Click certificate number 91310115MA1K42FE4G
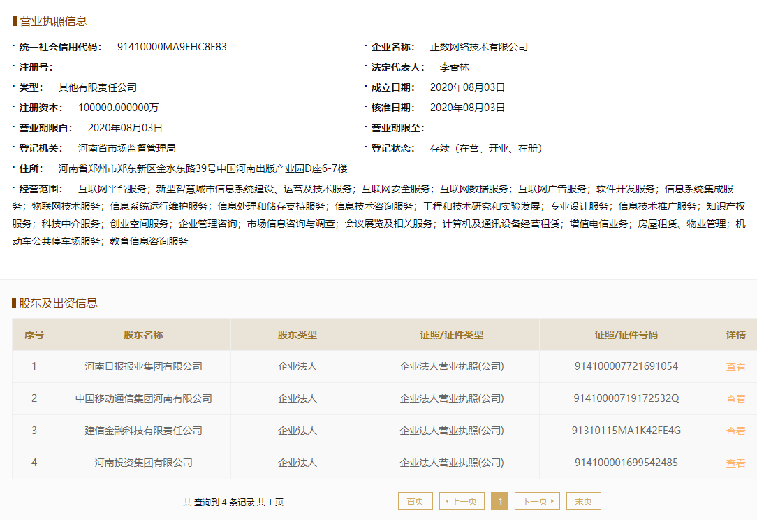This screenshot has height=520, width=757. tap(626, 431)
